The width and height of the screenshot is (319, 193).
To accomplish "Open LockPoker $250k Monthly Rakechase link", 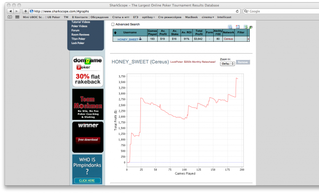I will coord(193,62).
